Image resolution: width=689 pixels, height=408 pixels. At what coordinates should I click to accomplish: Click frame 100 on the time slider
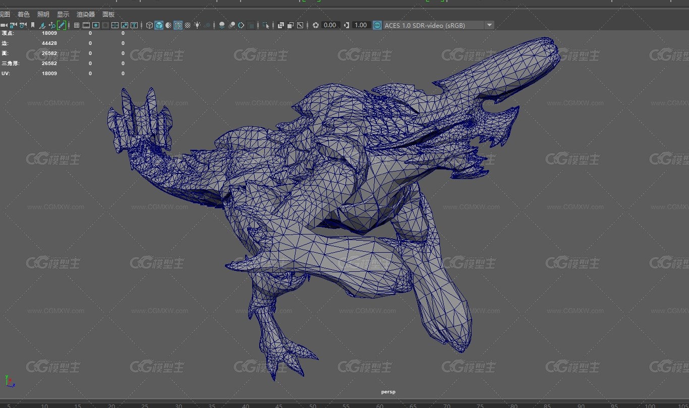(650, 406)
